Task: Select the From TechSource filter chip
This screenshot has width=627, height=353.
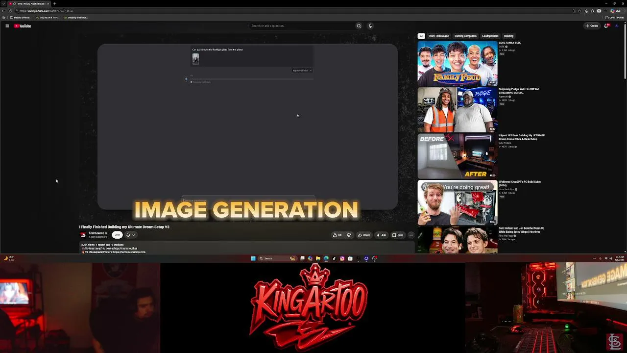Action: coord(438,36)
